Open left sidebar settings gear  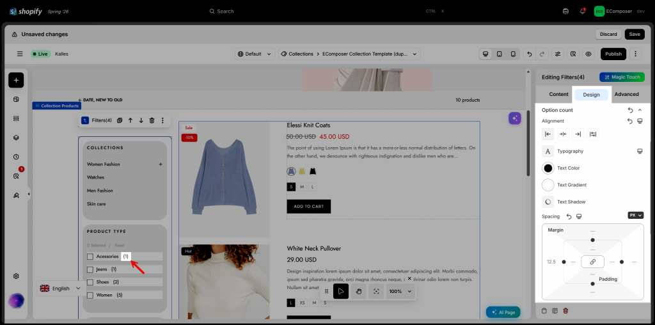[x=16, y=276]
